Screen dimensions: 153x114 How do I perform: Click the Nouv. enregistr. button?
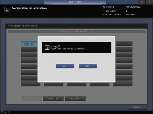(x=31, y=99)
